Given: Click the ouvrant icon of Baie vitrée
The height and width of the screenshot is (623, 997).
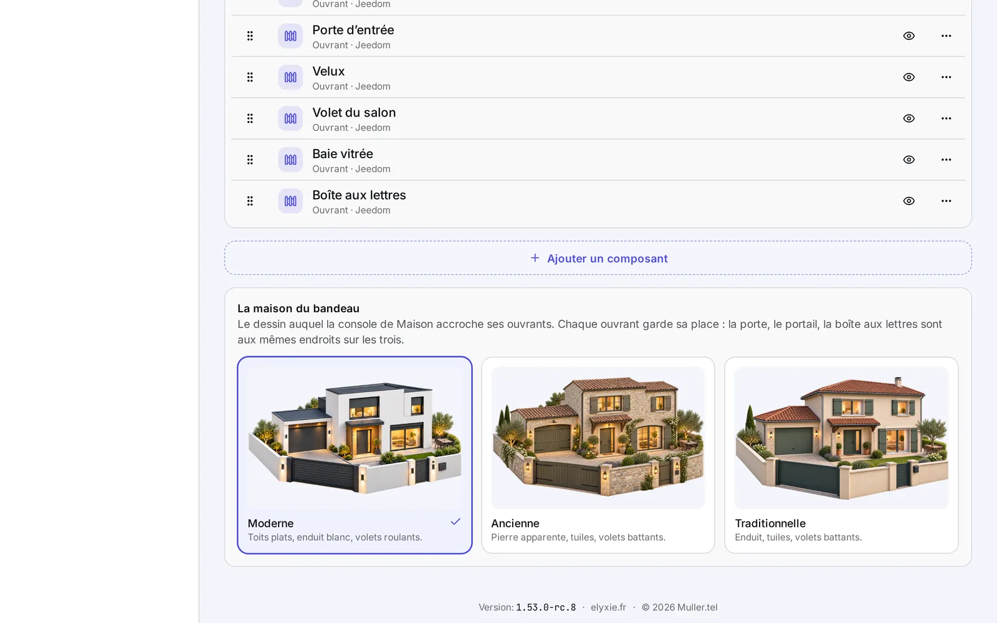Looking at the screenshot, I should coord(290,159).
